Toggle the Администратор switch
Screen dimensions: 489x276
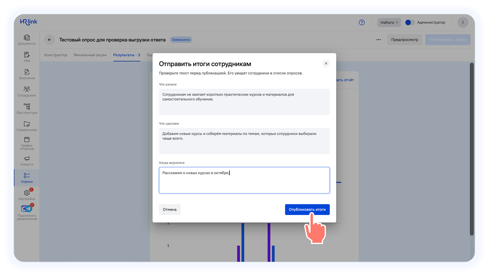(x=410, y=22)
